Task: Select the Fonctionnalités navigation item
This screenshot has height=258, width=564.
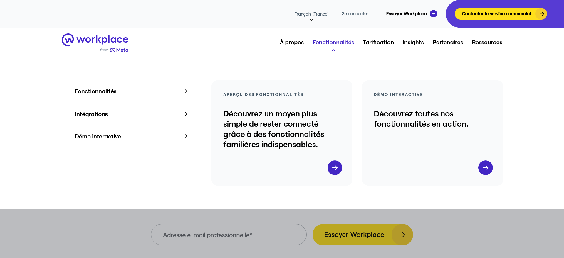Action: 333,43
